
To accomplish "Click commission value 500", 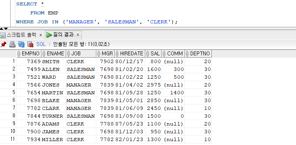I will pyautogui.click(x=173, y=77).
